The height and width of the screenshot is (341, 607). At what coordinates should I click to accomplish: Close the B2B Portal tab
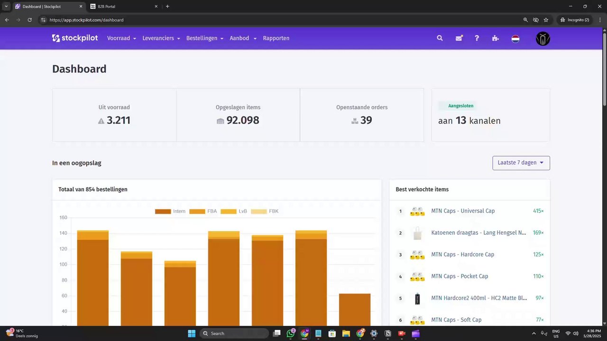[156, 7]
